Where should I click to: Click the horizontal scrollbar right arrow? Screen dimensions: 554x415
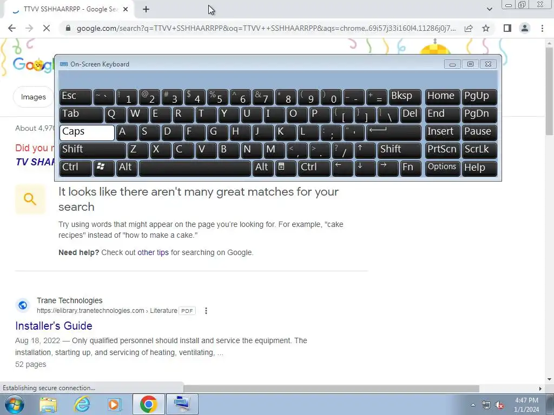tap(540, 389)
